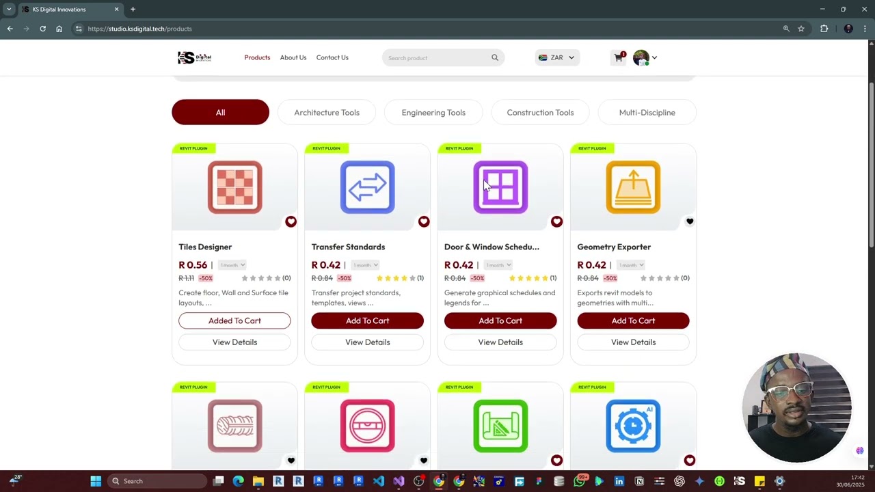Open the About Us nav link

[x=293, y=57]
